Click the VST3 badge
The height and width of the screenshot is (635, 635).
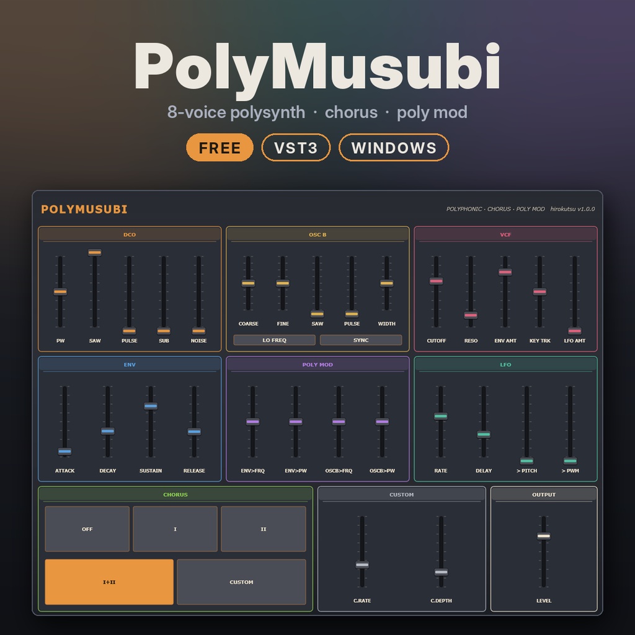296,148
